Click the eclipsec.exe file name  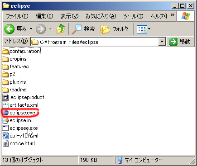pyautogui.click(x=24, y=128)
